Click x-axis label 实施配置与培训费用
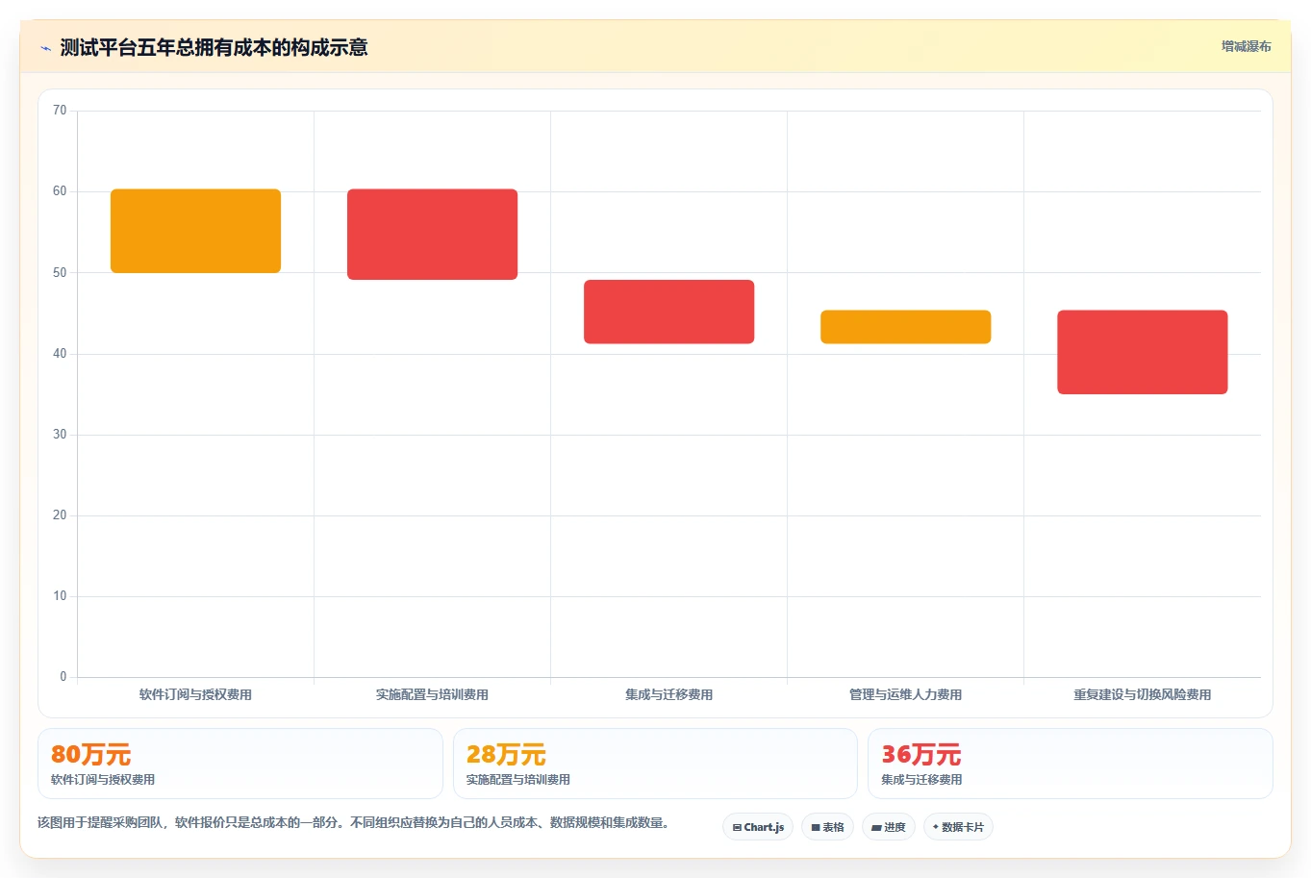 pos(432,694)
